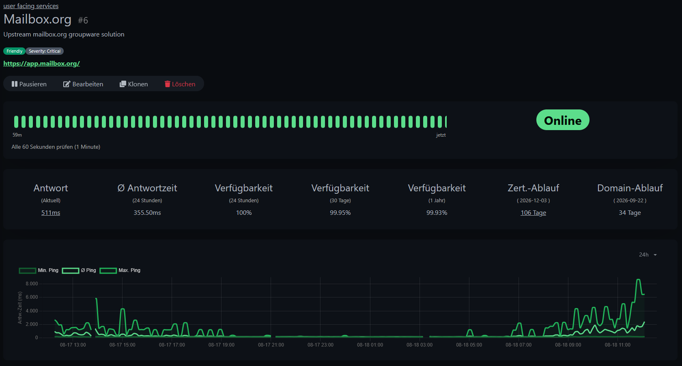Click the Ø Antwortzeit heading
The image size is (682, 366).
[x=147, y=188]
